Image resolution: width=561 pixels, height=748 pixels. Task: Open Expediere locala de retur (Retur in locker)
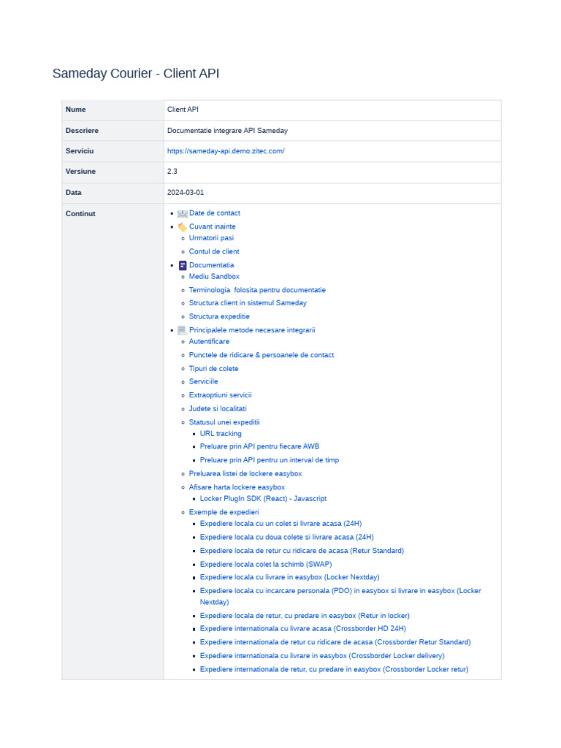[x=305, y=616]
